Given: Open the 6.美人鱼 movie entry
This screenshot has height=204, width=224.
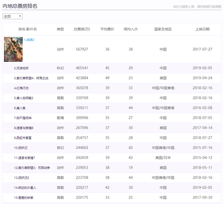Looking at the screenshot, I should tap(19, 108).
